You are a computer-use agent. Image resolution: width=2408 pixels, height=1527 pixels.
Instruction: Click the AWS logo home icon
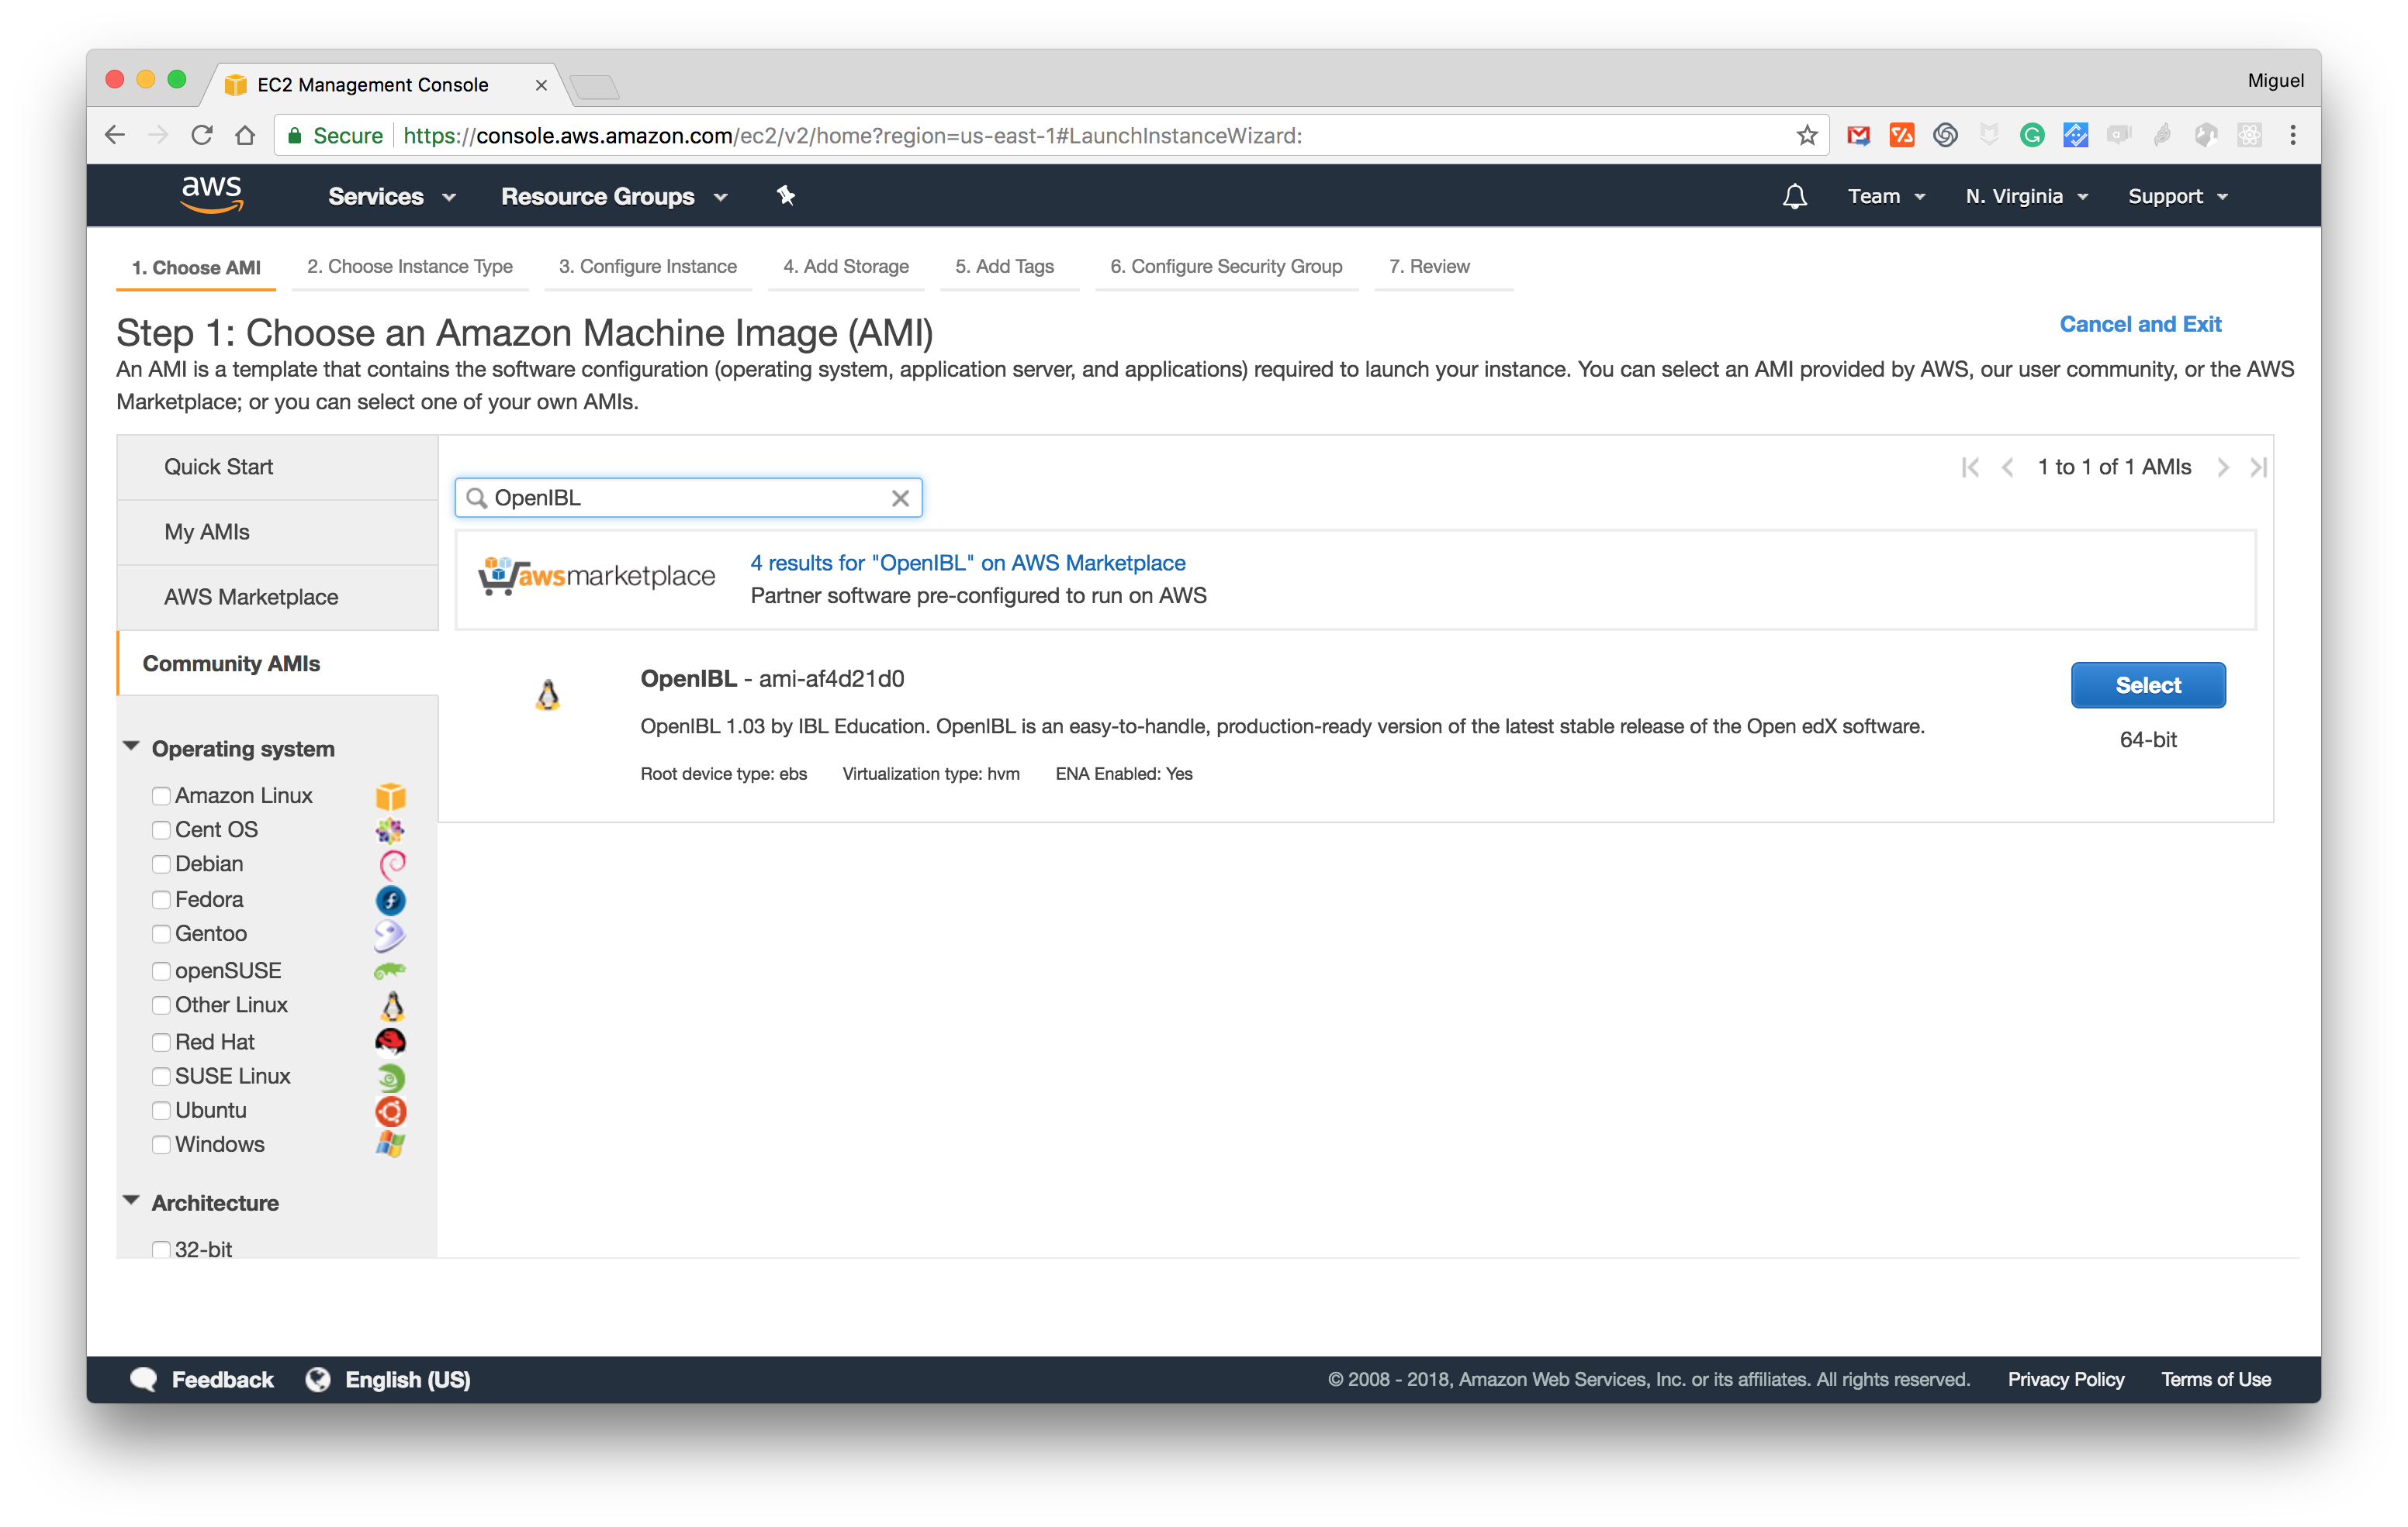(x=211, y=194)
